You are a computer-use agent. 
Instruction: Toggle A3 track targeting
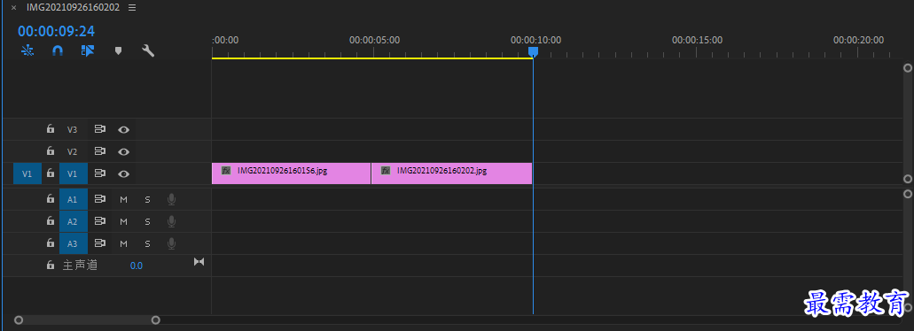[x=73, y=243]
